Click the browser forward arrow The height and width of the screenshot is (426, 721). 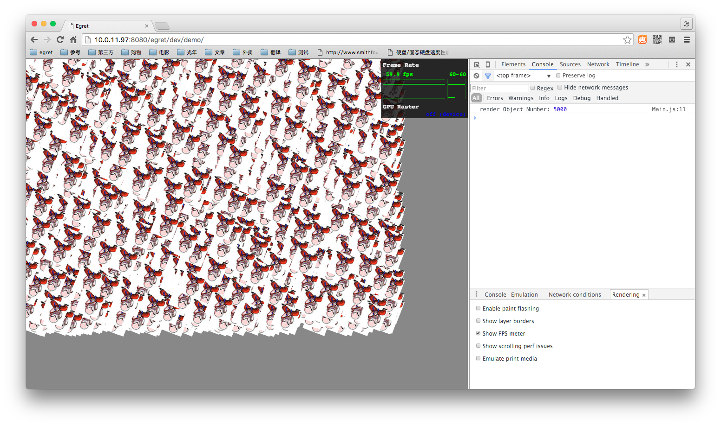(47, 40)
